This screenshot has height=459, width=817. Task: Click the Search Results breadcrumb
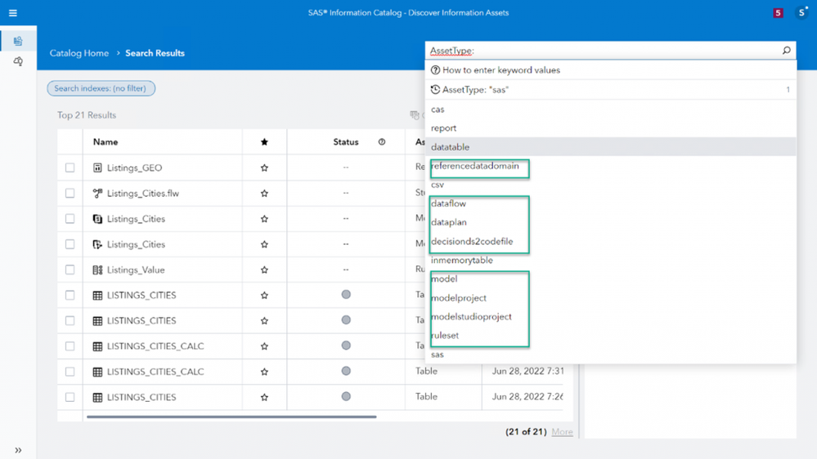(x=155, y=53)
